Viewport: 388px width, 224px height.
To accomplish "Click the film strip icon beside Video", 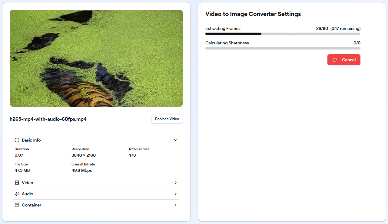I will click(x=17, y=183).
